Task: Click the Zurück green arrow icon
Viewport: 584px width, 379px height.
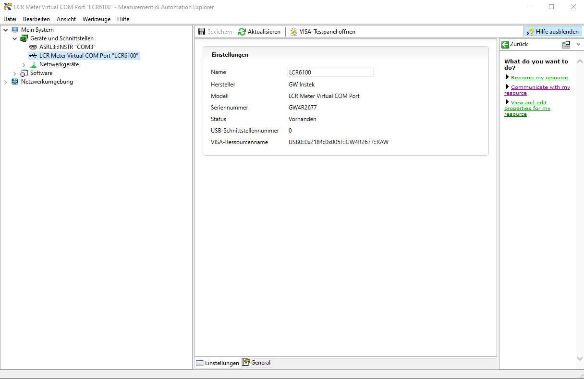Action: point(505,44)
